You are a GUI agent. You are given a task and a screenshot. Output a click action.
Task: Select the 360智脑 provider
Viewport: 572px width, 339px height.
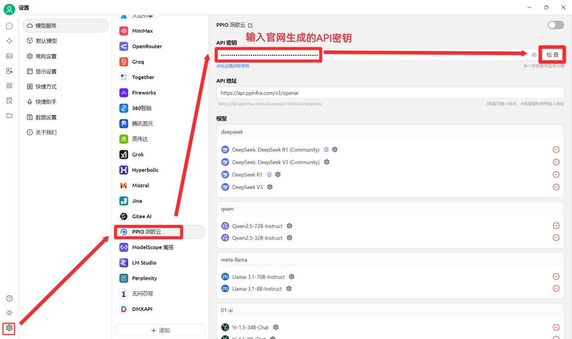pyautogui.click(x=160, y=108)
